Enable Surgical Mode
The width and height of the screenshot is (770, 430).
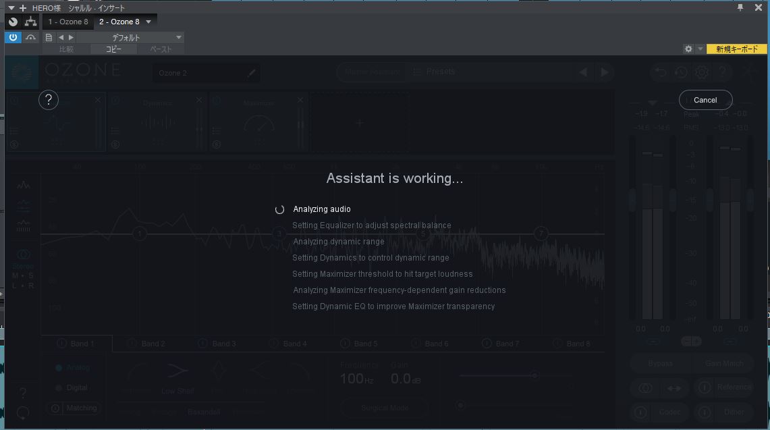click(385, 408)
